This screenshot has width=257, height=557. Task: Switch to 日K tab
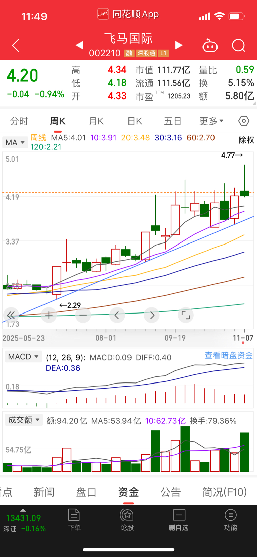135,121
